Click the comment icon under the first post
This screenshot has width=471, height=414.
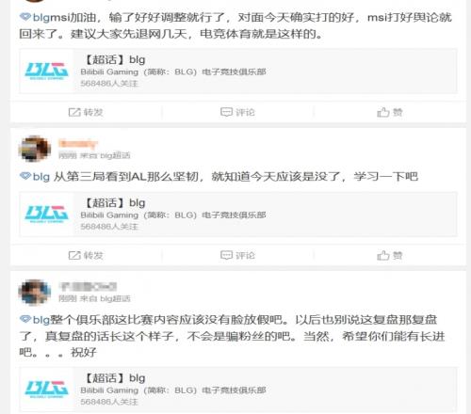pos(226,112)
